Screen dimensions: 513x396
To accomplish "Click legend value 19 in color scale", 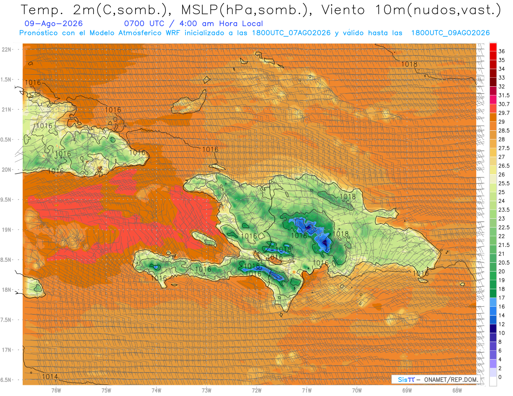I will [501, 280].
